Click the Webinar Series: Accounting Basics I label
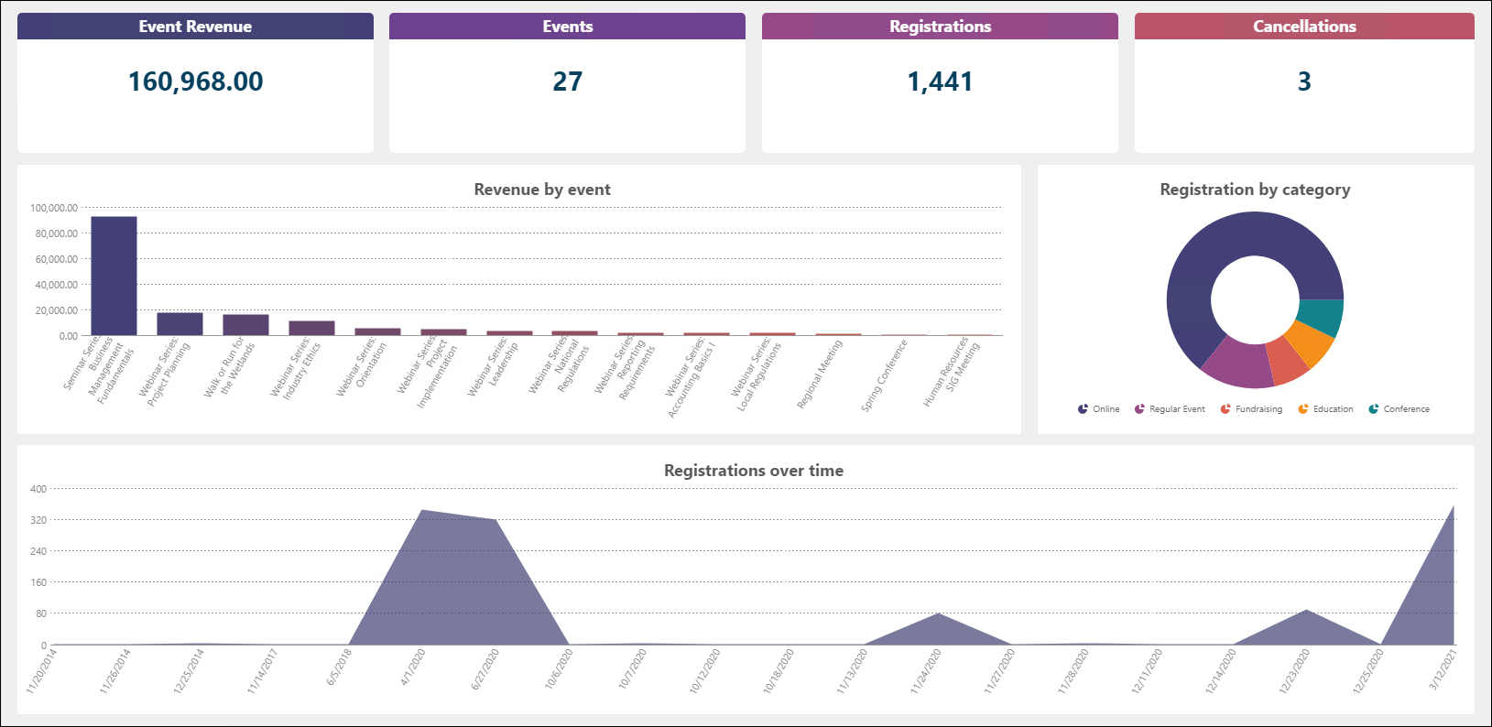This screenshot has width=1492, height=727. (691, 378)
